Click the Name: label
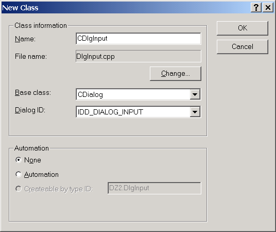The height and width of the screenshot is (232, 276). tap(25, 39)
